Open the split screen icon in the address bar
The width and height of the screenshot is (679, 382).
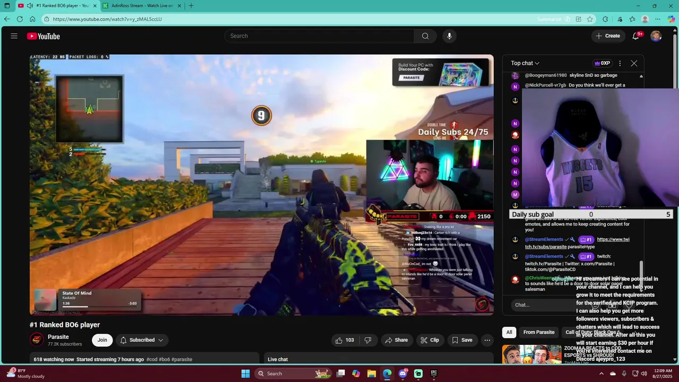578,19
